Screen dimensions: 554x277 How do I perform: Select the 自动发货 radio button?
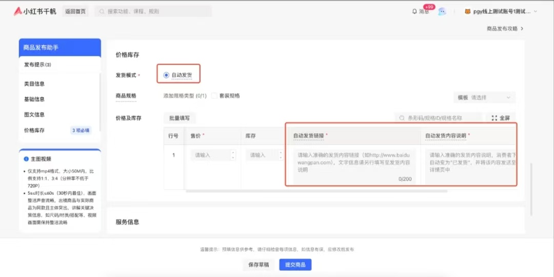(166, 75)
